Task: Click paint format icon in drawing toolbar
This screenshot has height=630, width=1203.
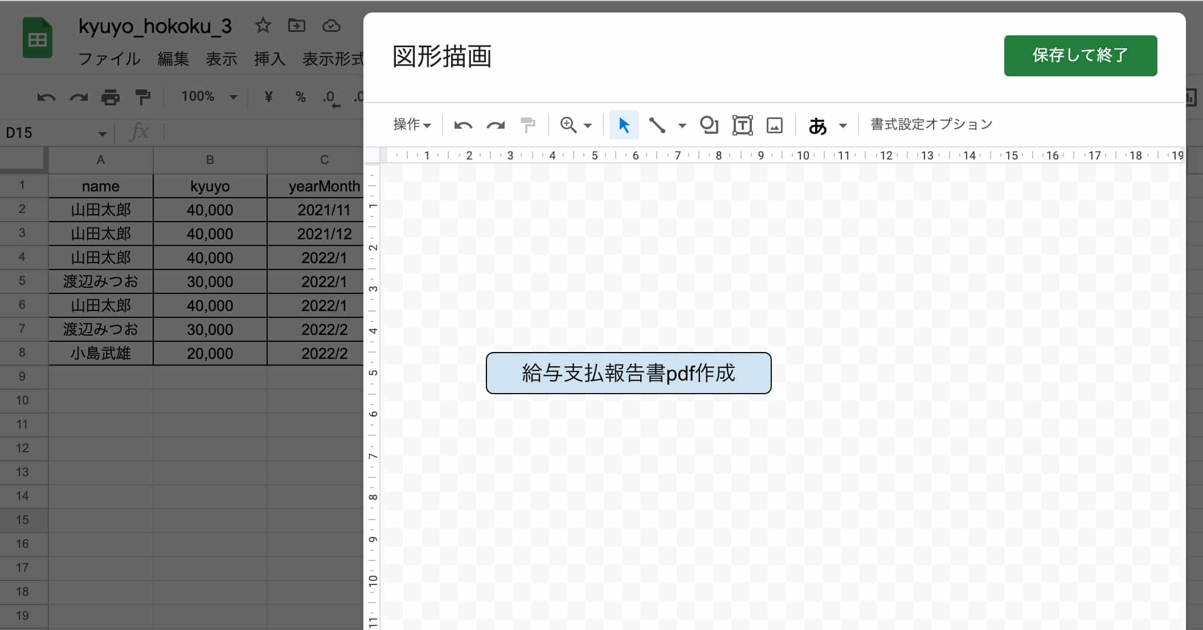Action: pos(528,125)
